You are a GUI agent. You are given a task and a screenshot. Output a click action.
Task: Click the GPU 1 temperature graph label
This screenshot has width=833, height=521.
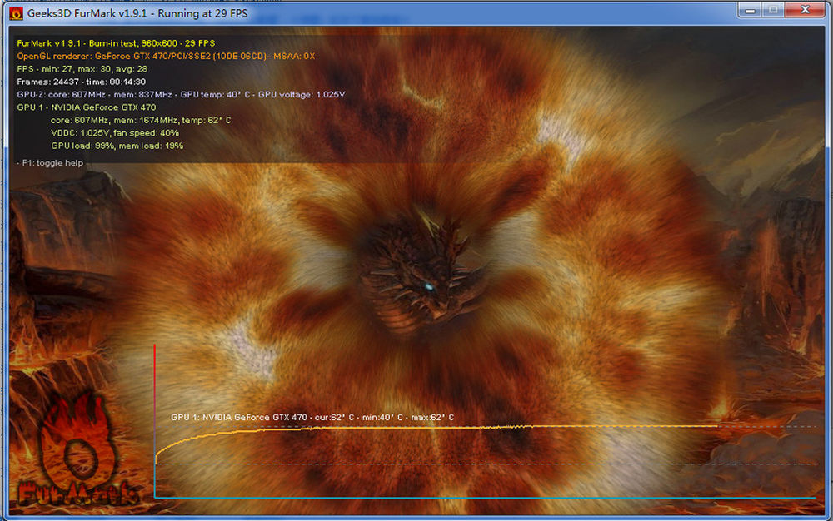(312, 417)
